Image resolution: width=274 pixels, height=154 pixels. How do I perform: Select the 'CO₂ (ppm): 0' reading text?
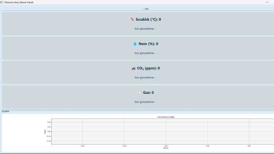[x=148, y=68]
